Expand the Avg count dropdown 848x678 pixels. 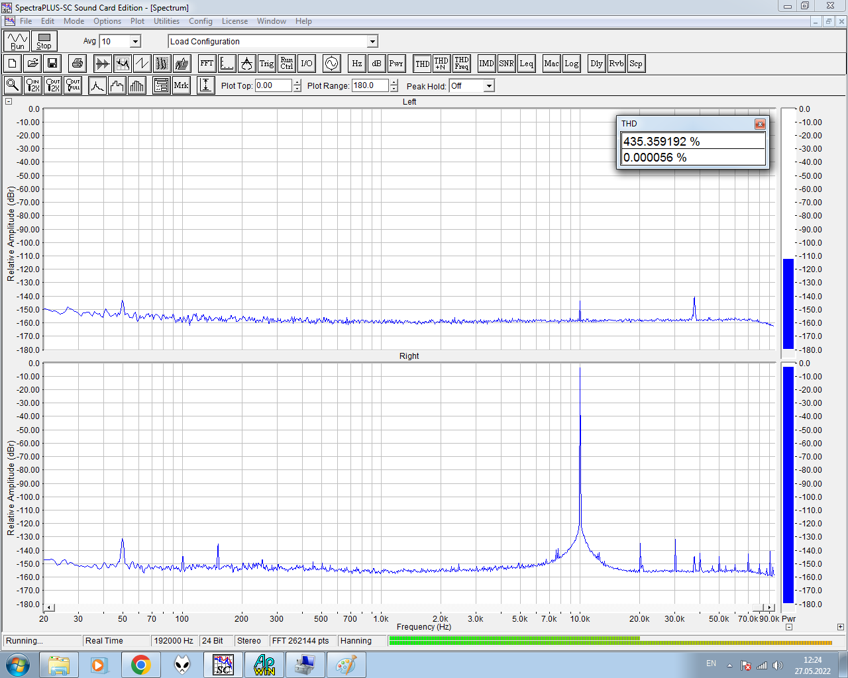click(135, 42)
